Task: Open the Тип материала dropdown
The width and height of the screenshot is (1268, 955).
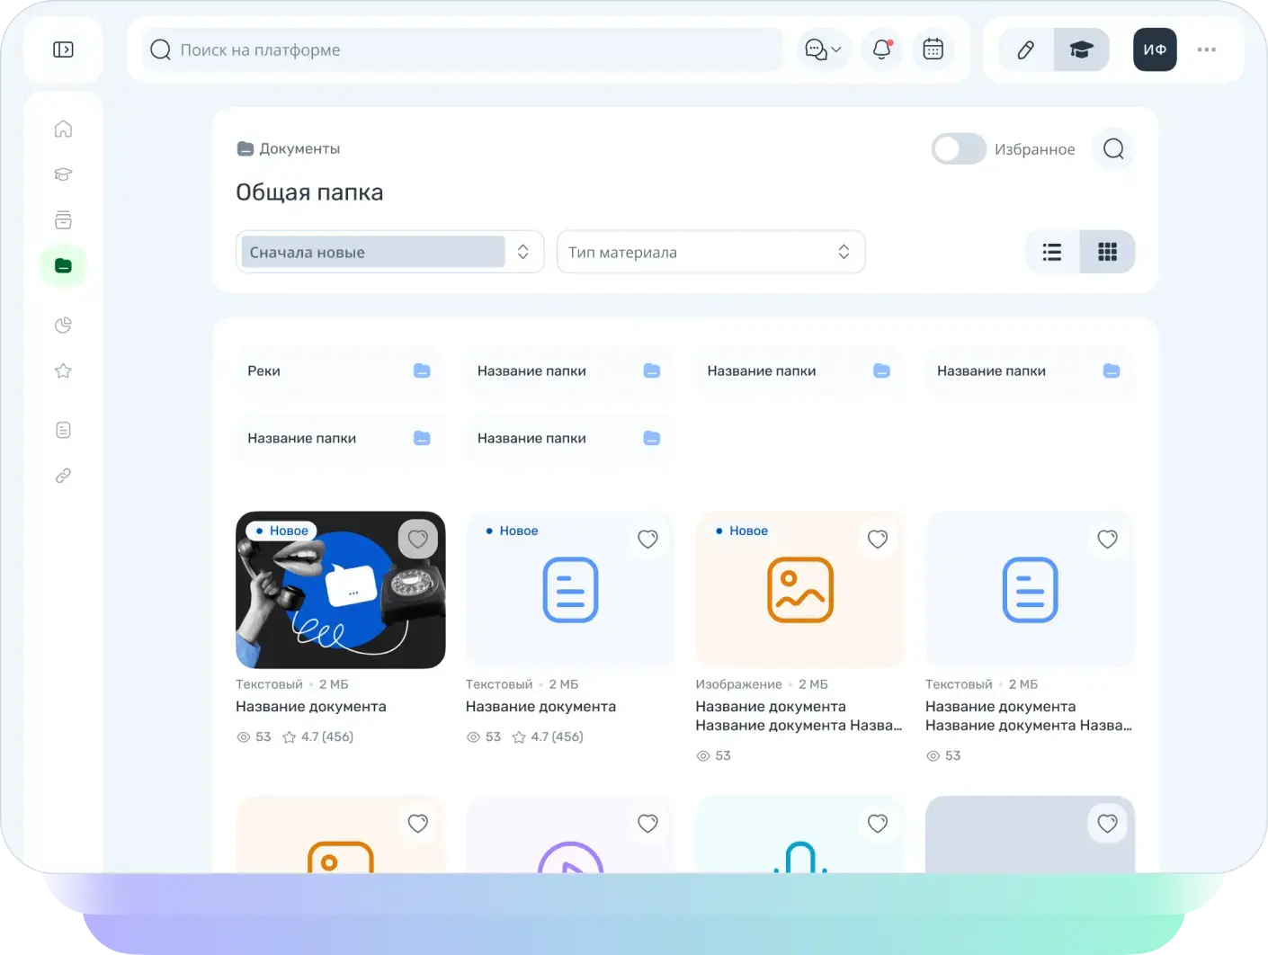Action: pyautogui.click(x=711, y=252)
